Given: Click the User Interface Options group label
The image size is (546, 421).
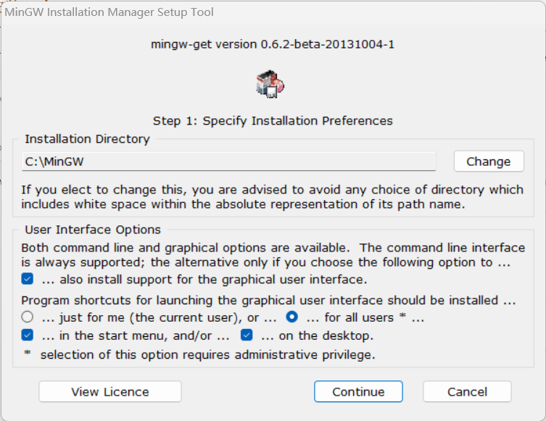Looking at the screenshot, I should [x=93, y=230].
